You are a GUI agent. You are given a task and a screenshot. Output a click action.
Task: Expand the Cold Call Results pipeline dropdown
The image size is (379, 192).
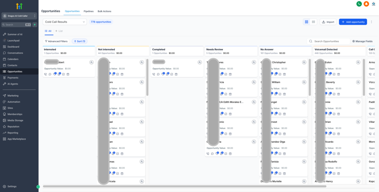tap(64, 22)
